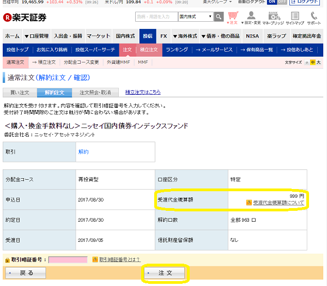Open the サイトマップ icon
The image size is (327, 286).
point(295,18)
